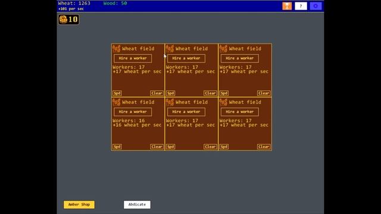Click the '+101 per sec' rate text
Image resolution: width=381 pixels, height=214 pixels.
[71, 9]
